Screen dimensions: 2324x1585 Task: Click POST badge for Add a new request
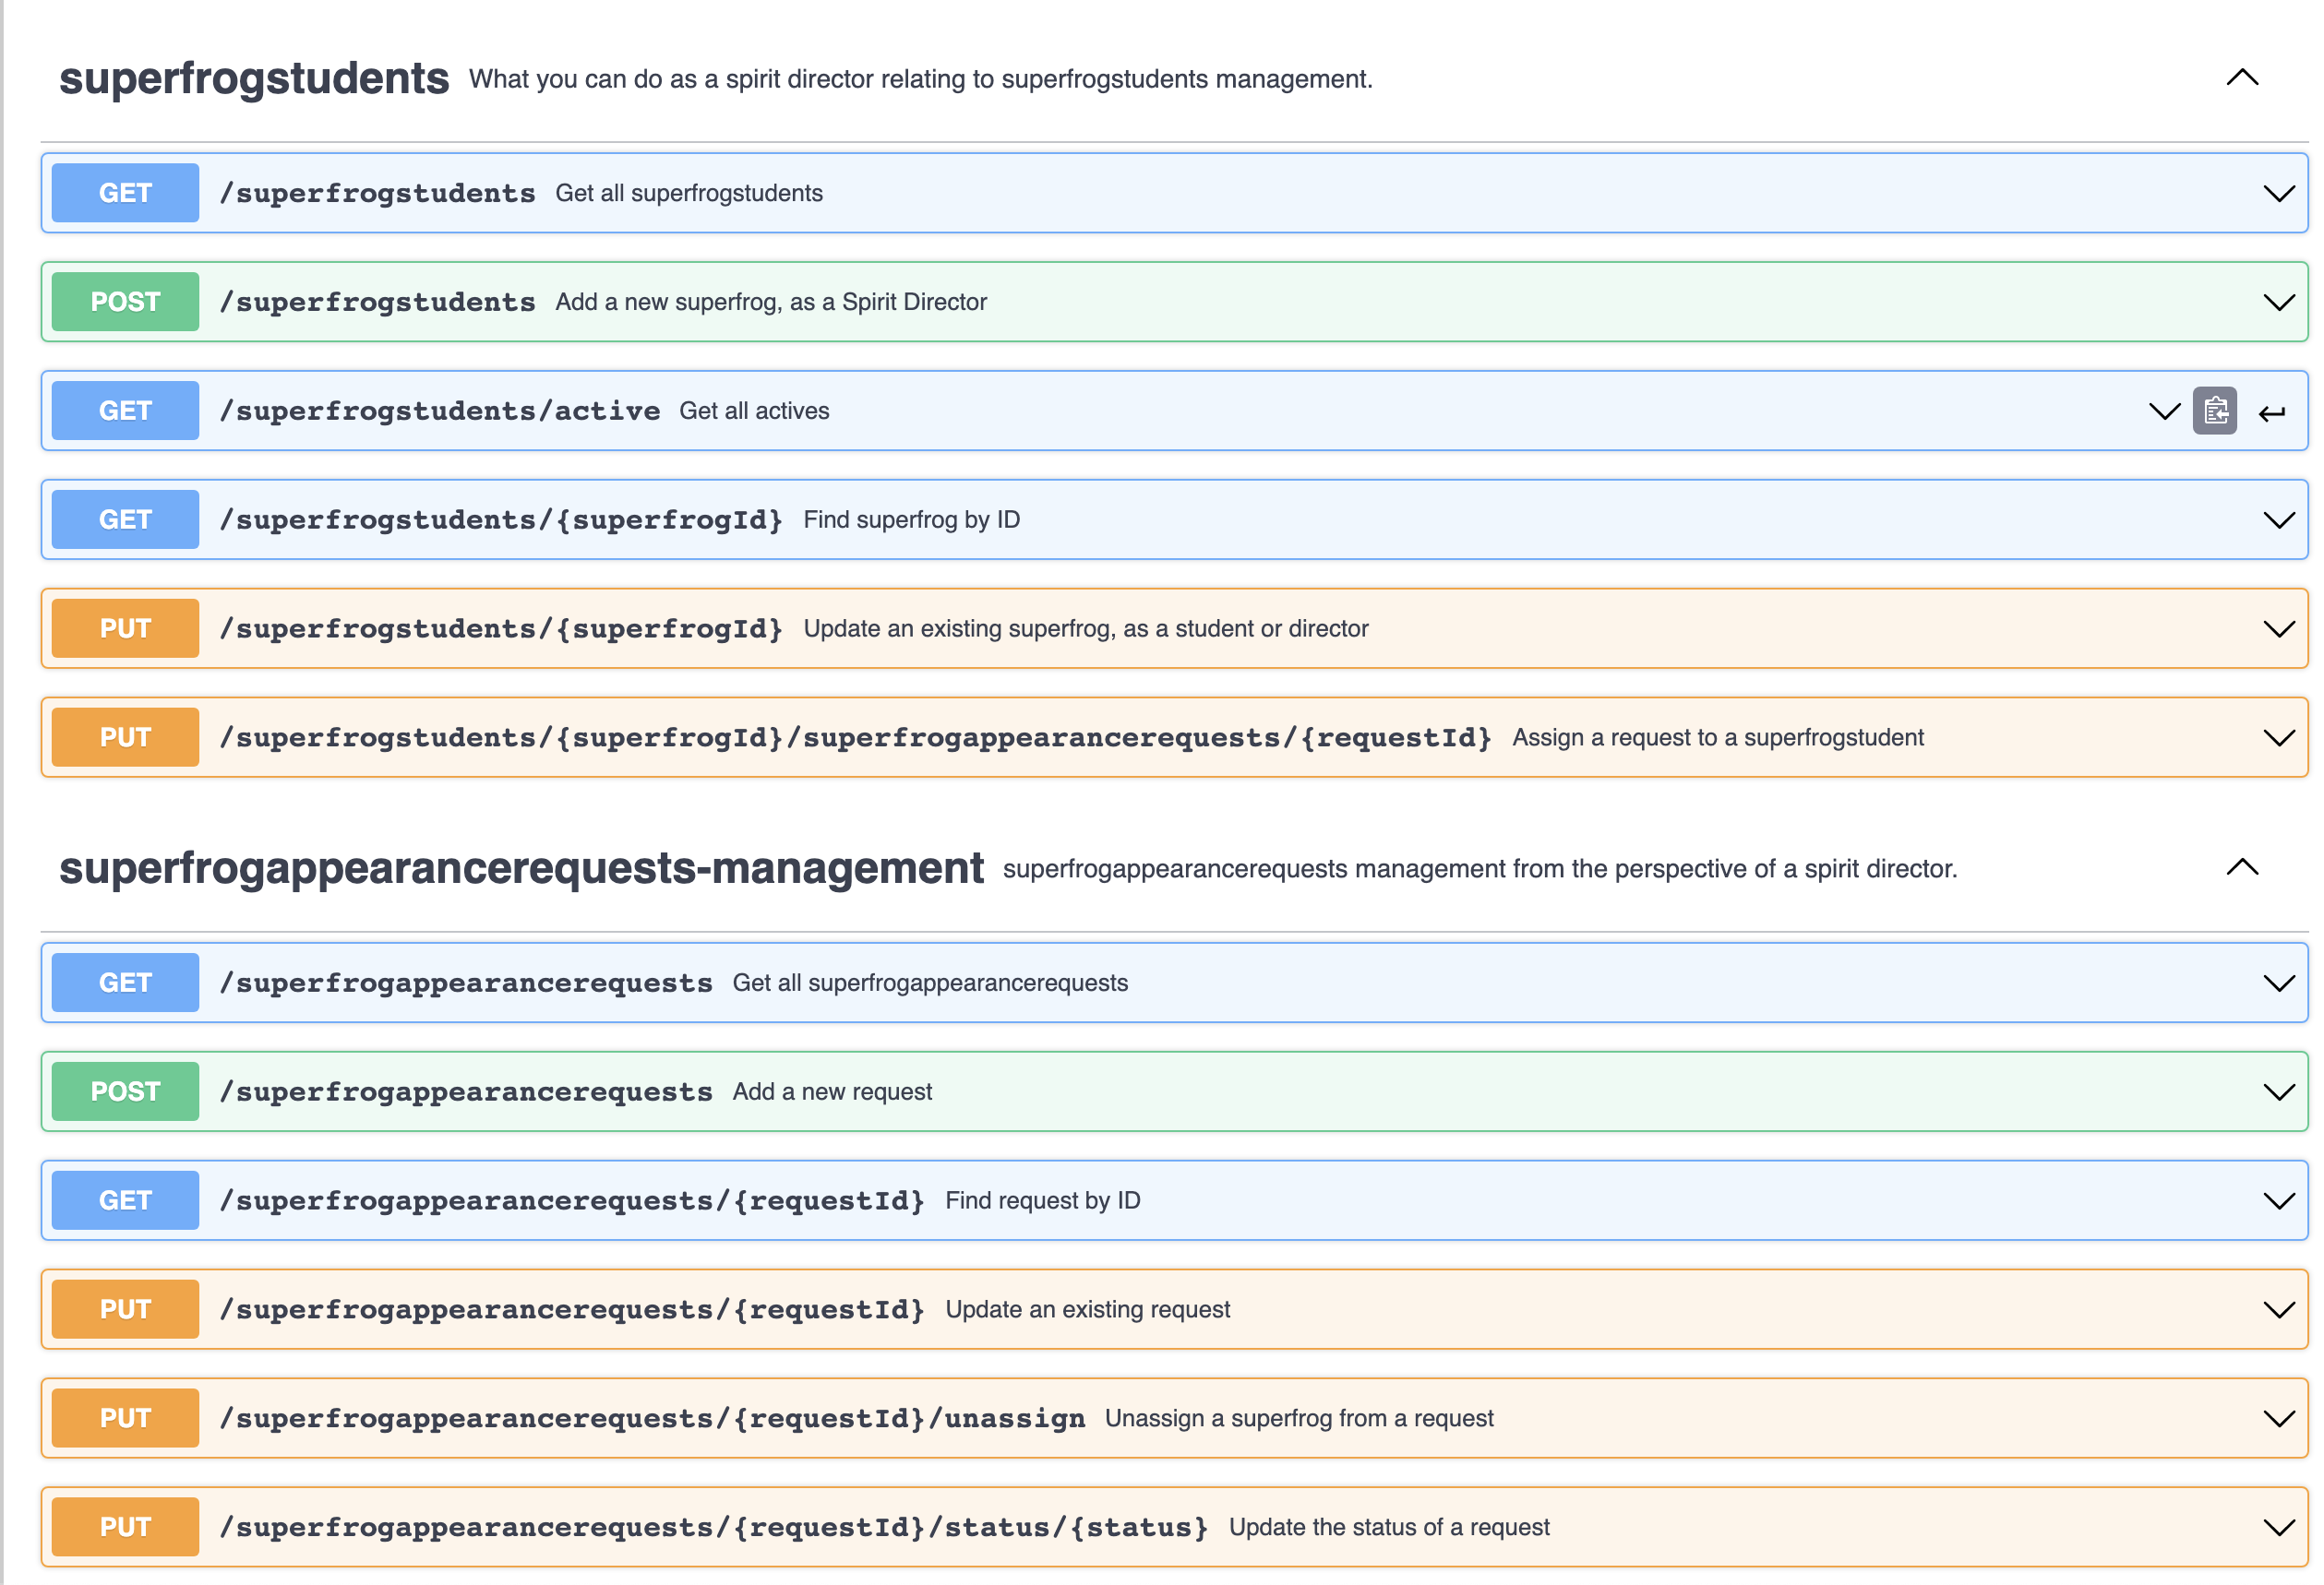tap(125, 1091)
